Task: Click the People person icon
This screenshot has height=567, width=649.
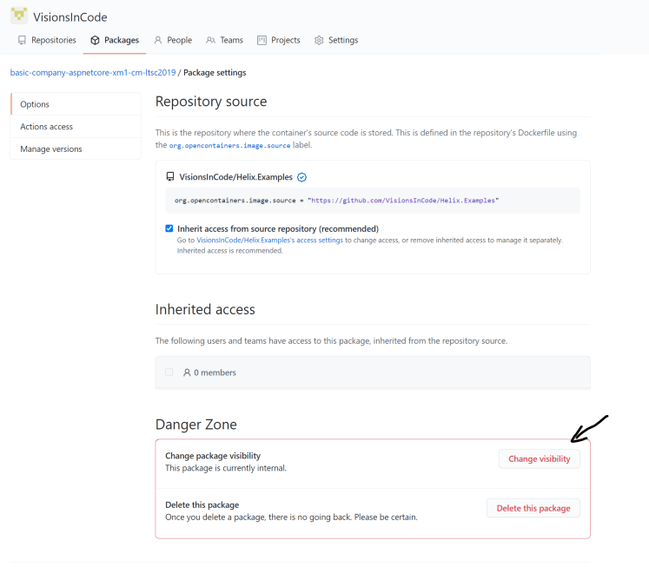Action: click(x=158, y=40)
